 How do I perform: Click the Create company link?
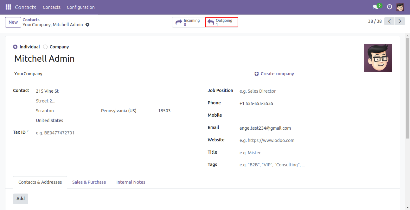(274, 74)
